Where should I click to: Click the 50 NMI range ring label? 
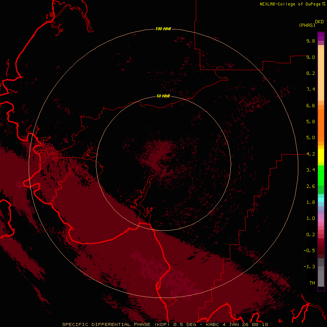163,96
